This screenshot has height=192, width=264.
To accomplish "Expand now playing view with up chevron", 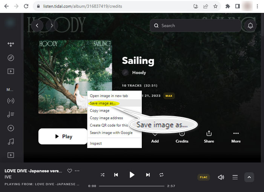I will 249,177.
